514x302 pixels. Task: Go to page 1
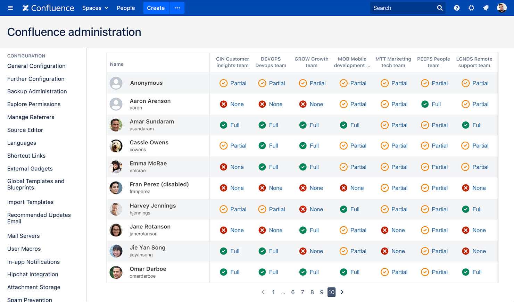point(273,292)
